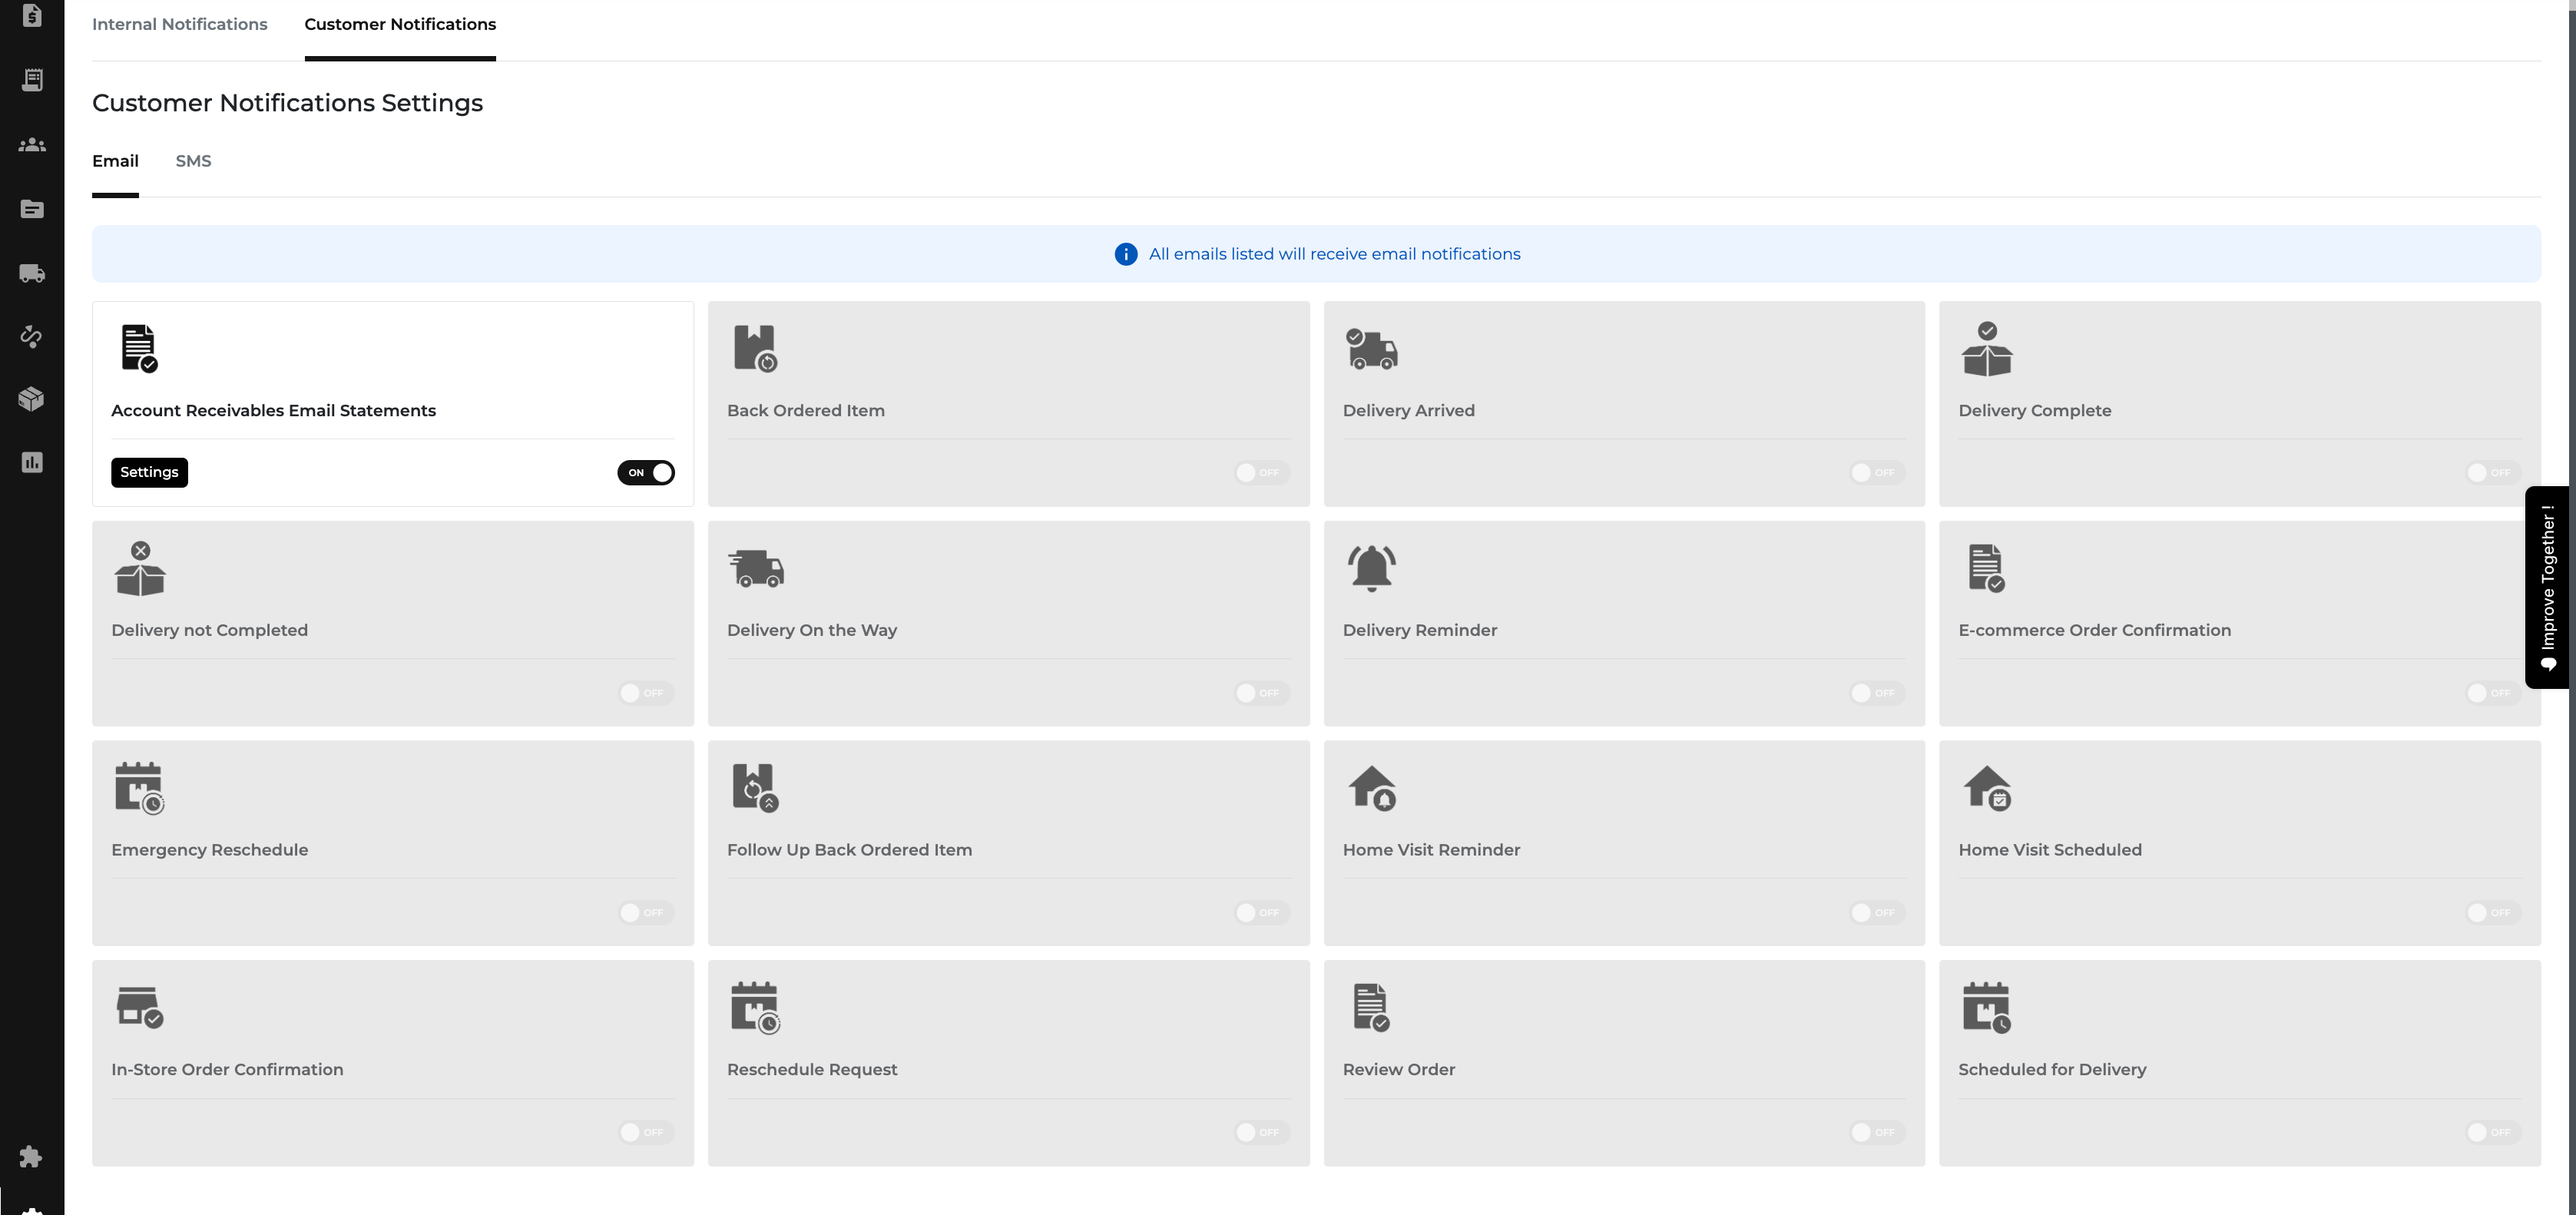Enable the Scheduled for Delivery toggle
The width and height of the screenshot is (2576, 1215).
2493,1132
